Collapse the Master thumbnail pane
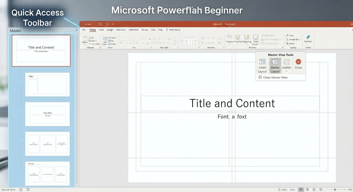The width and height of the screenshot is (353, 192). (x=77, y=30)
